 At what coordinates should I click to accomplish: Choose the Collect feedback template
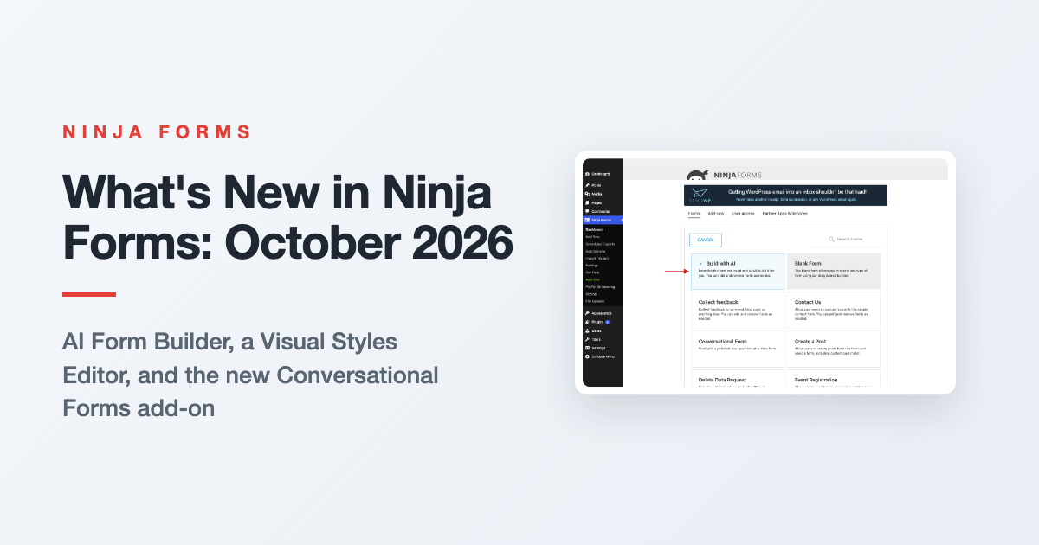click(738, 310)
